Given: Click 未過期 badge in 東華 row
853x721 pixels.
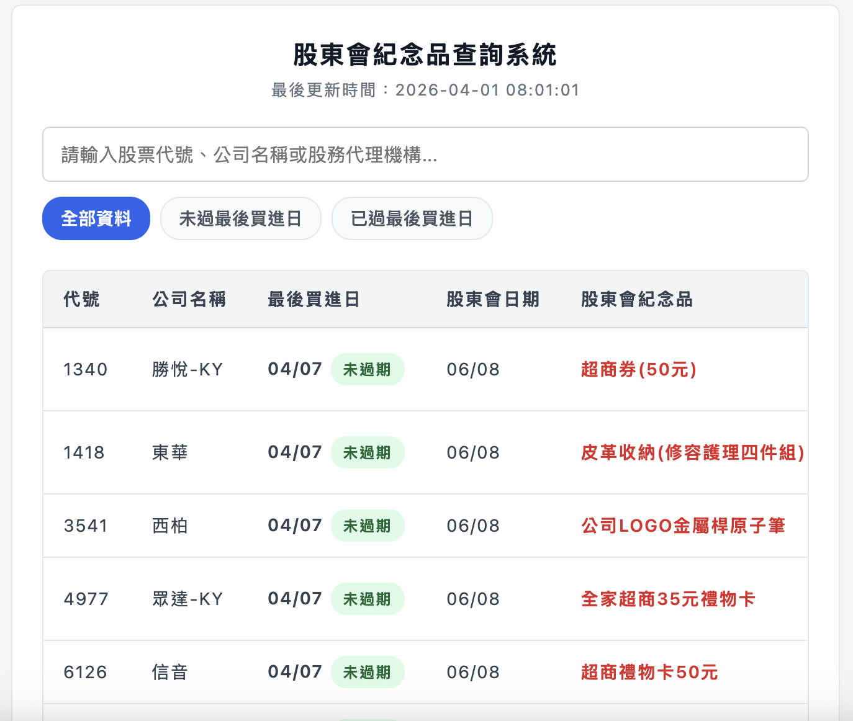Looking at the screenshot, I should click(x=368, y=453).
